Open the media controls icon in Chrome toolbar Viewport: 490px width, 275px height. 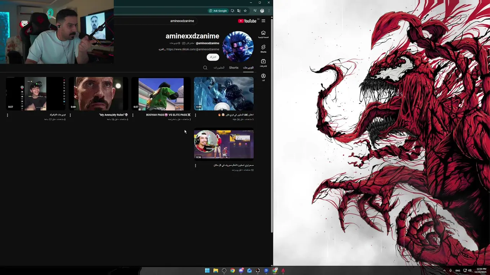255,11
